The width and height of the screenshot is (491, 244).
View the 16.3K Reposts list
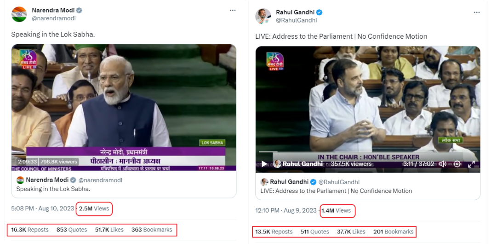point(29,230)
